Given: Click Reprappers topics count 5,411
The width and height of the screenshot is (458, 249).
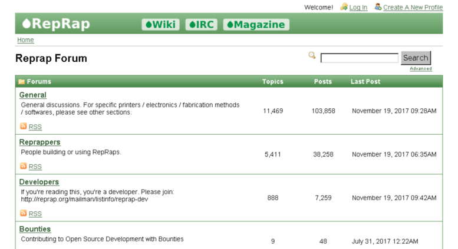Looking at the screenshot, I should pos(272,155).
